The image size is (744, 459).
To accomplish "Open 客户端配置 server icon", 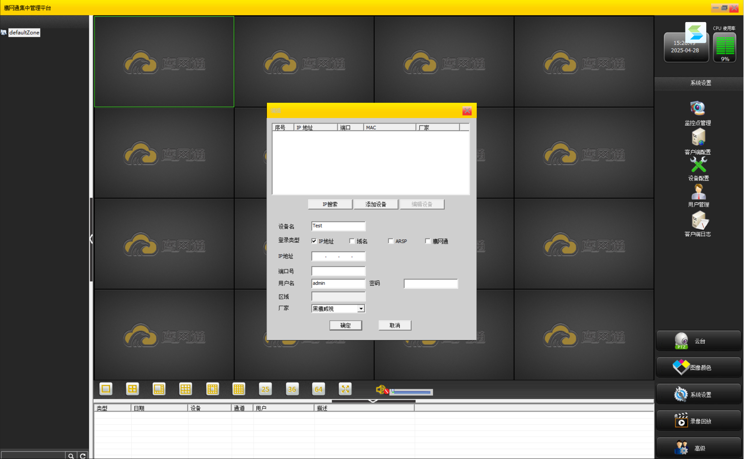I will pyautogui.click(x=698, y=137).
